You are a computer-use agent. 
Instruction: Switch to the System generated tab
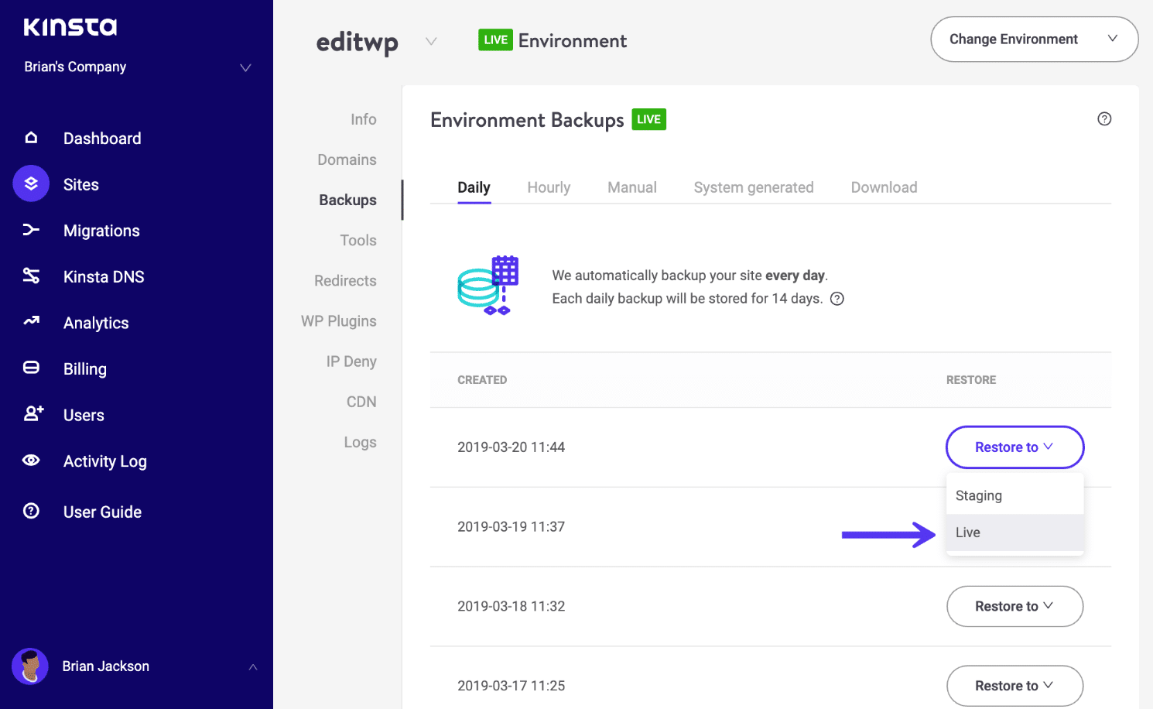point(754,187)
